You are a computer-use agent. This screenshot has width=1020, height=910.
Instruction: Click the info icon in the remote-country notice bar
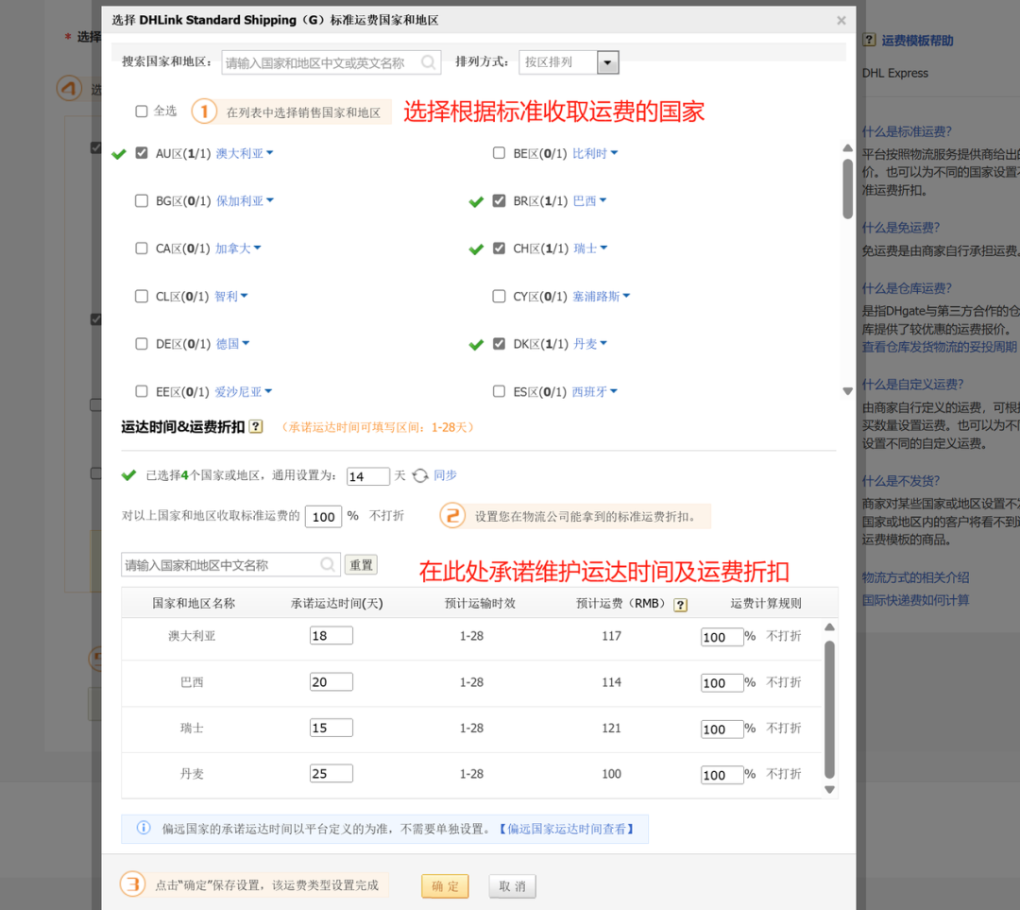[x=143, y=828]
